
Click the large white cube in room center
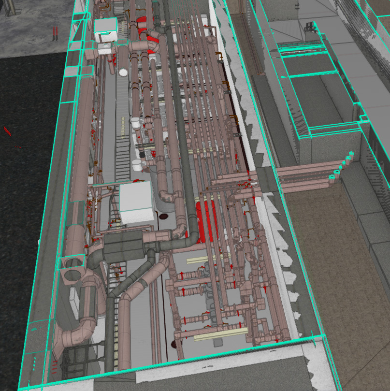(136, 202)
